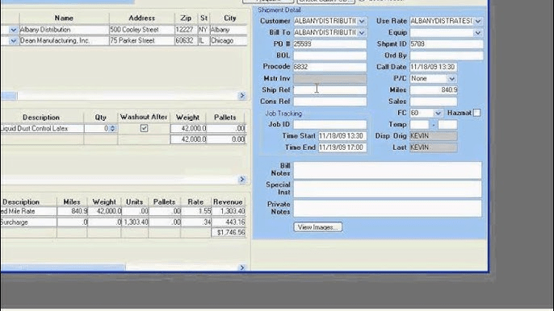Select the Liquid Dust Control Latex cell

(42, 129)
